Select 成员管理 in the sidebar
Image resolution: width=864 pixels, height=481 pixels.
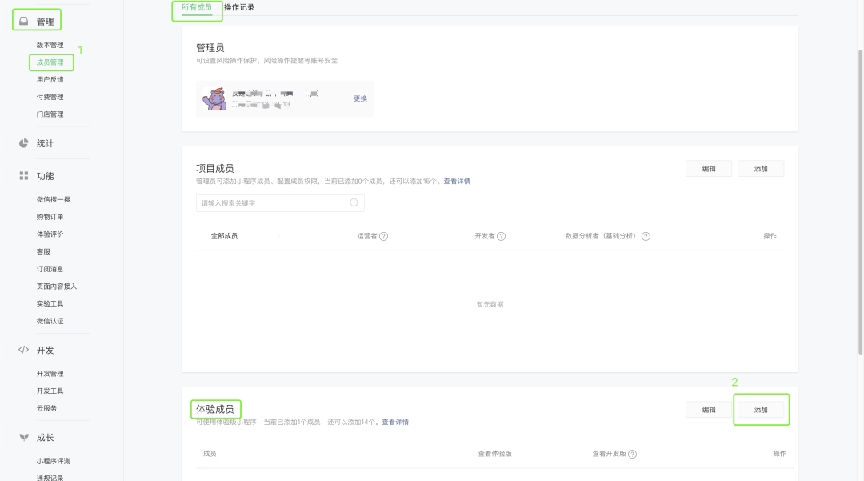pyautogui.click(x=50, y=62)
